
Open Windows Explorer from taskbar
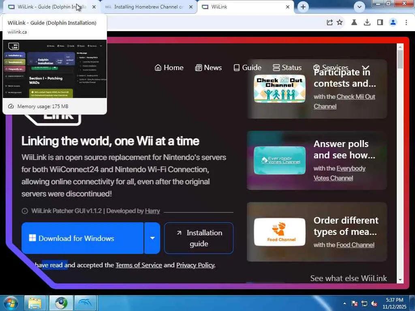tap(35, 303)
